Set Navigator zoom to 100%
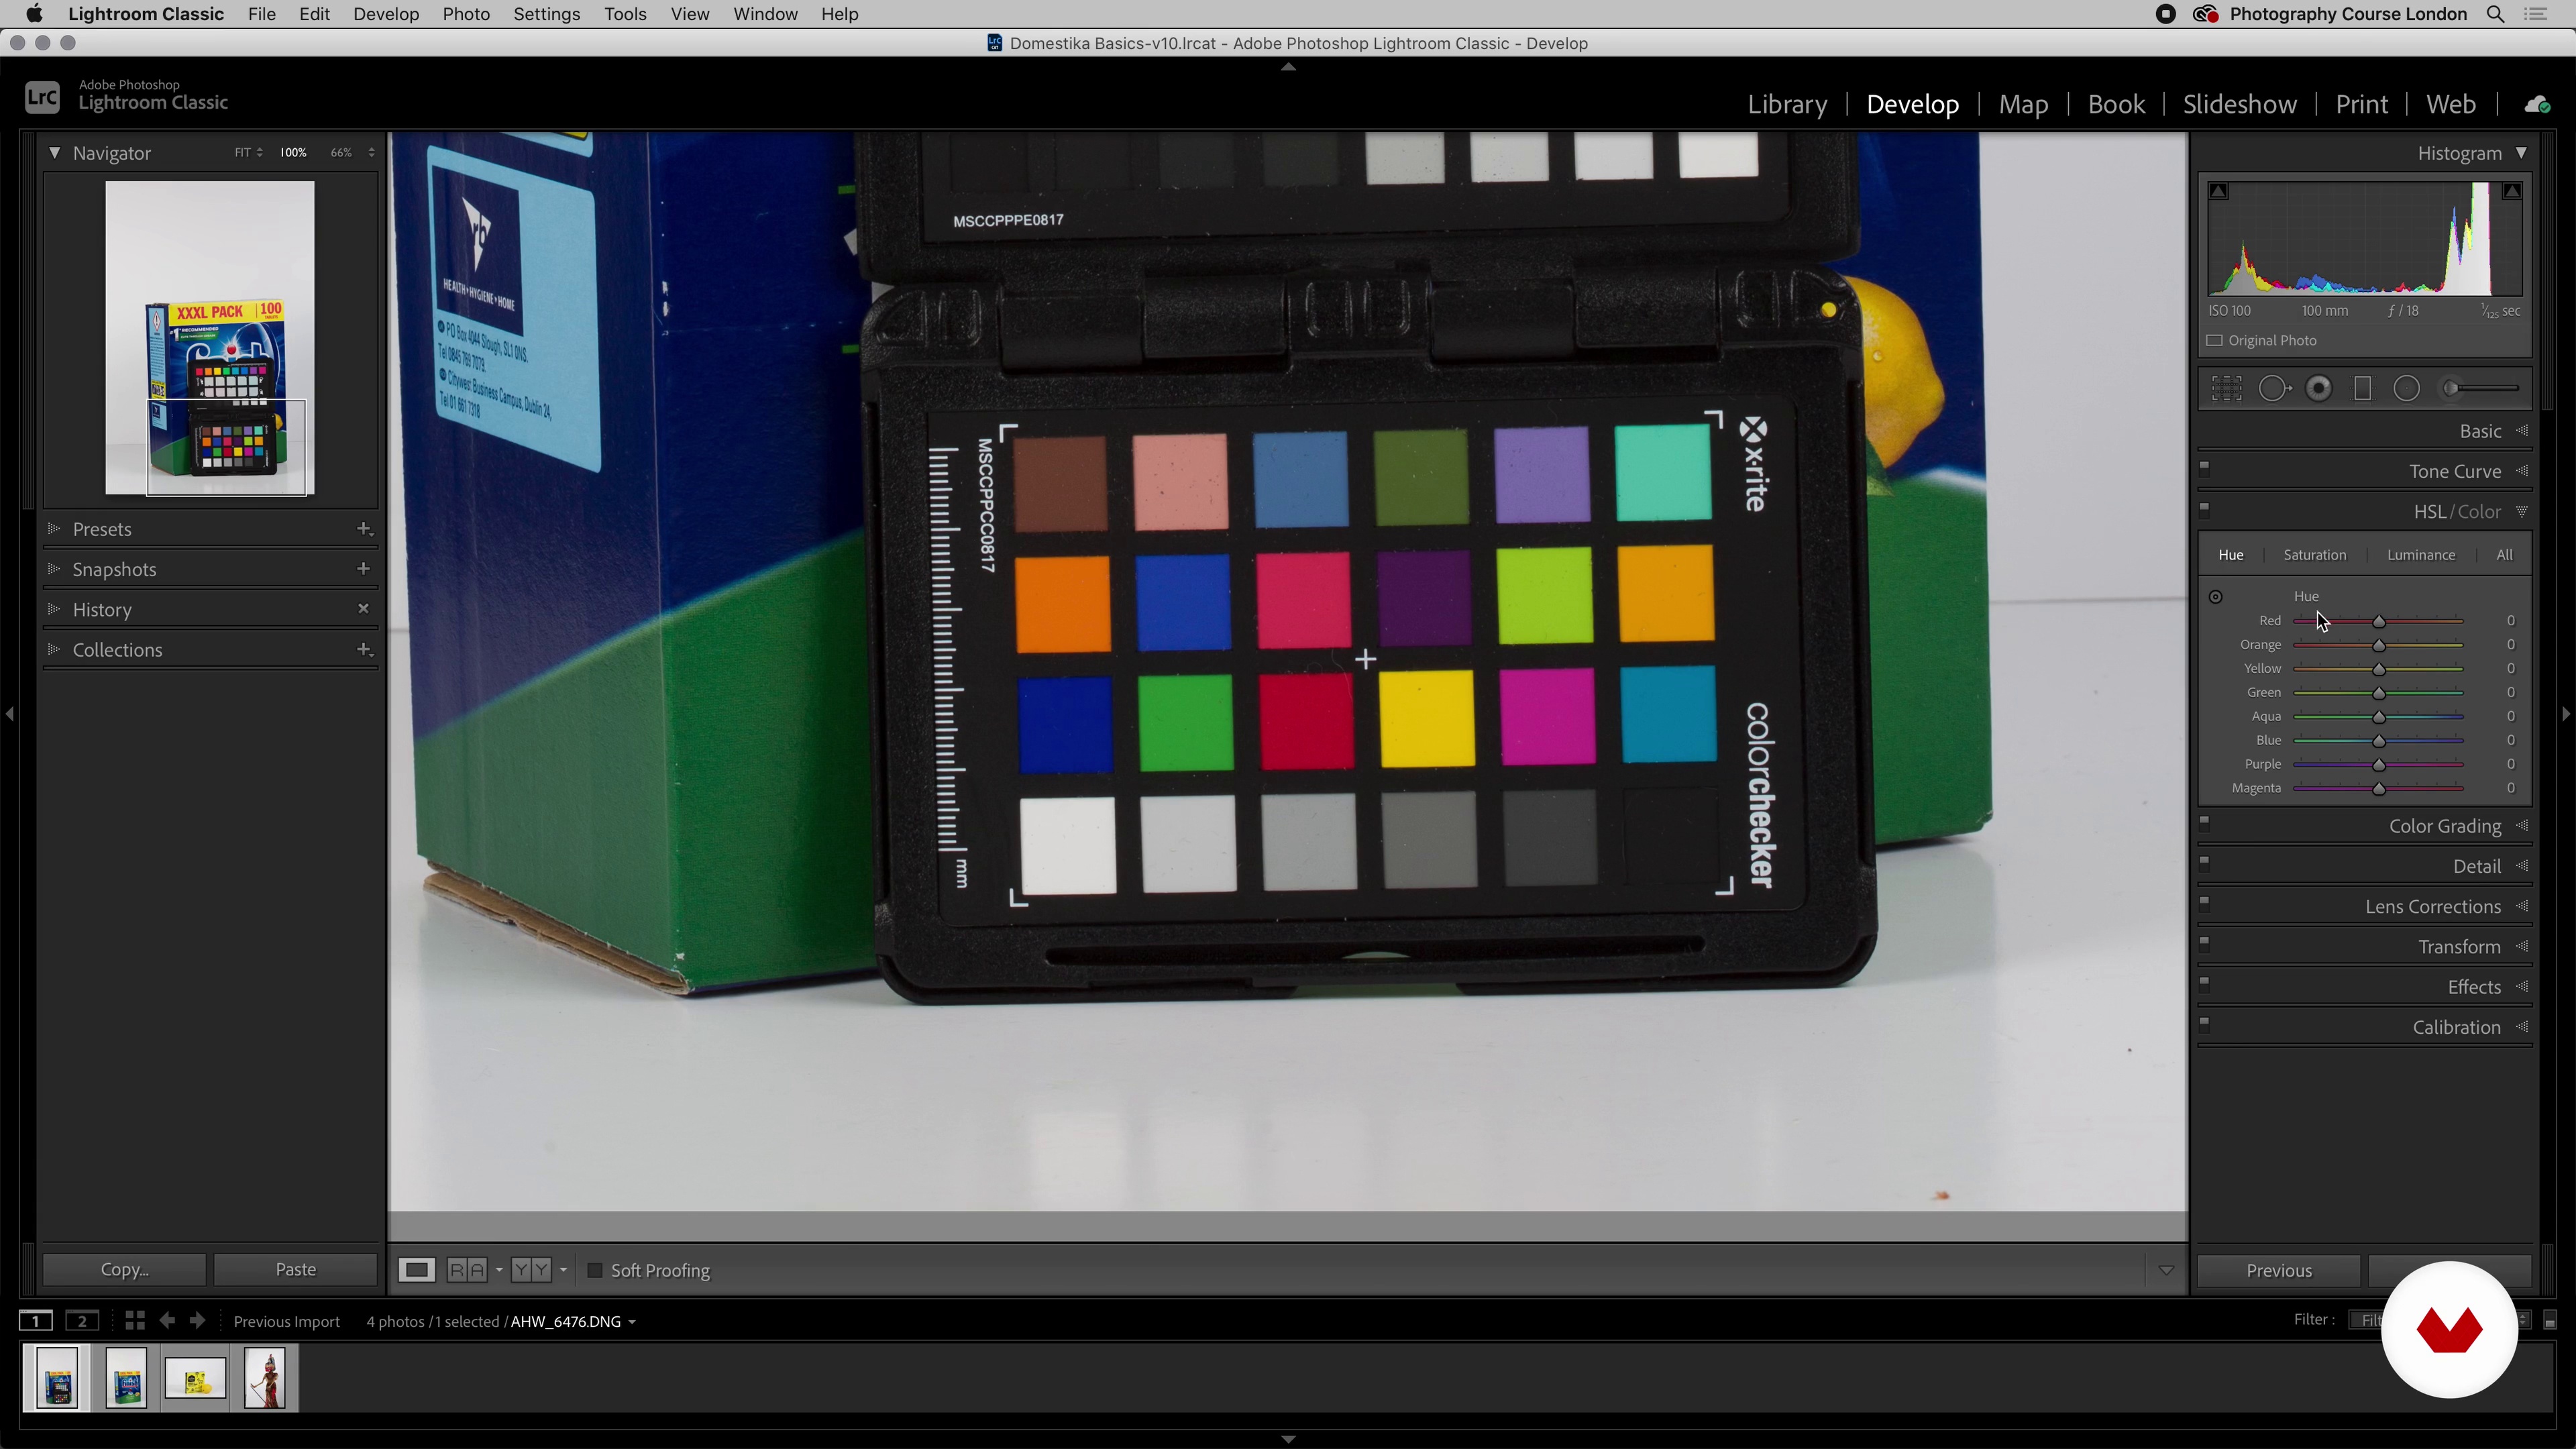This screenshot has height=1449, width=2576. (x=293, y=153)
